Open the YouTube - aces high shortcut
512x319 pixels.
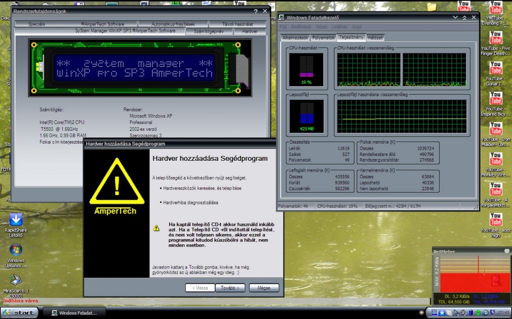[495, 226]
